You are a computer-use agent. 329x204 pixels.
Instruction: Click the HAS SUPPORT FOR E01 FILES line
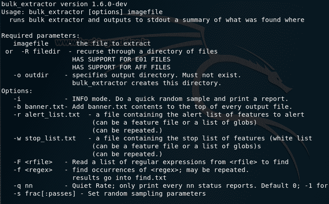[121, 59]
